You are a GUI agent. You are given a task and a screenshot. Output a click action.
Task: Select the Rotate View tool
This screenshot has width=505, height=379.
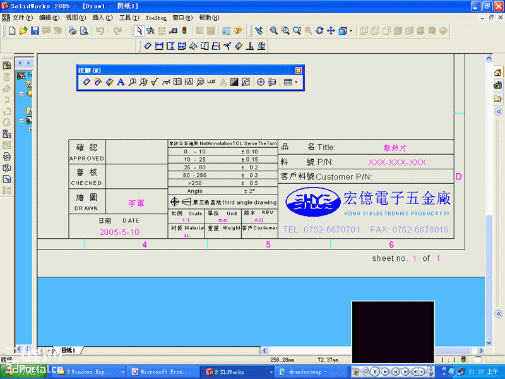point(319,30)
